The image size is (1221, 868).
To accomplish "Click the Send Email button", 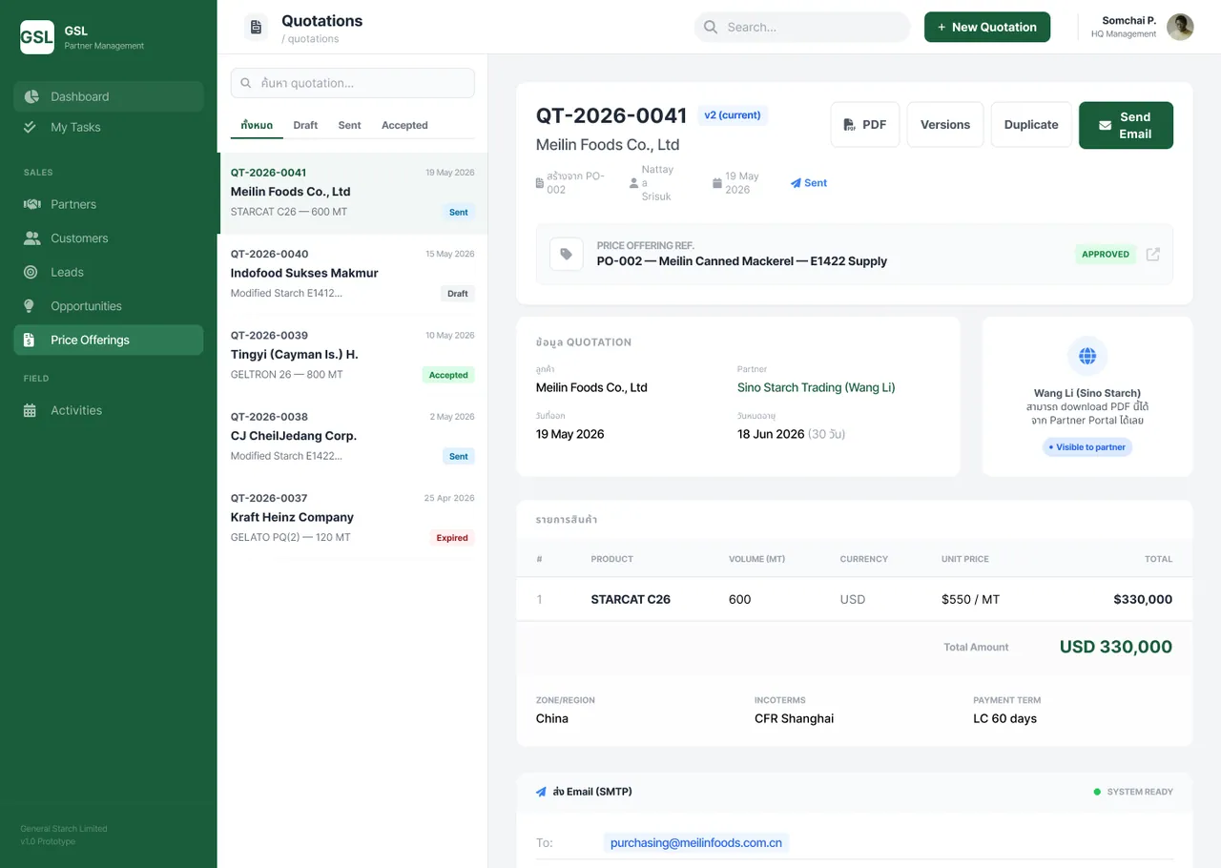I will point(1126,125).
